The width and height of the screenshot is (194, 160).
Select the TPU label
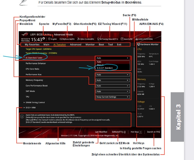click(x=27, y=97)
